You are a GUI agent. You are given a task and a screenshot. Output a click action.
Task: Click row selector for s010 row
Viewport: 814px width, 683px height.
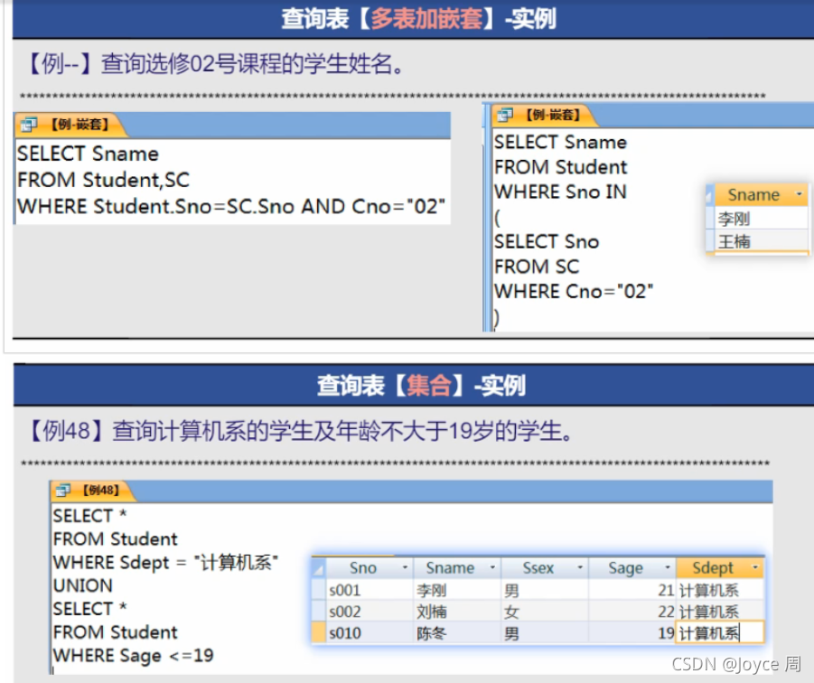(318, 632)
